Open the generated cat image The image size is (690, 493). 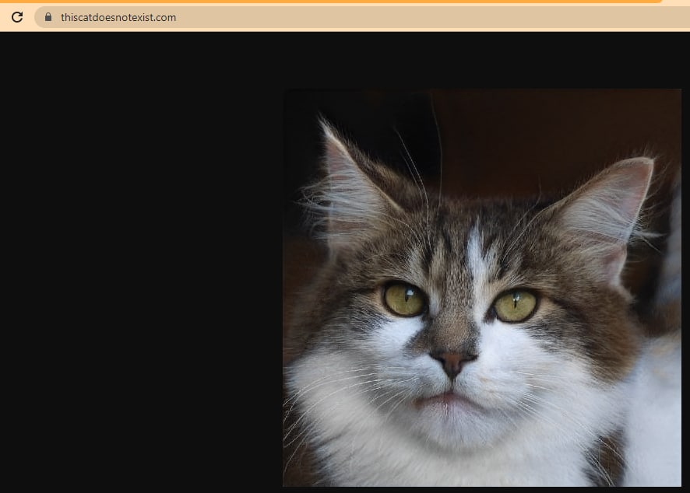click(482, 288)
